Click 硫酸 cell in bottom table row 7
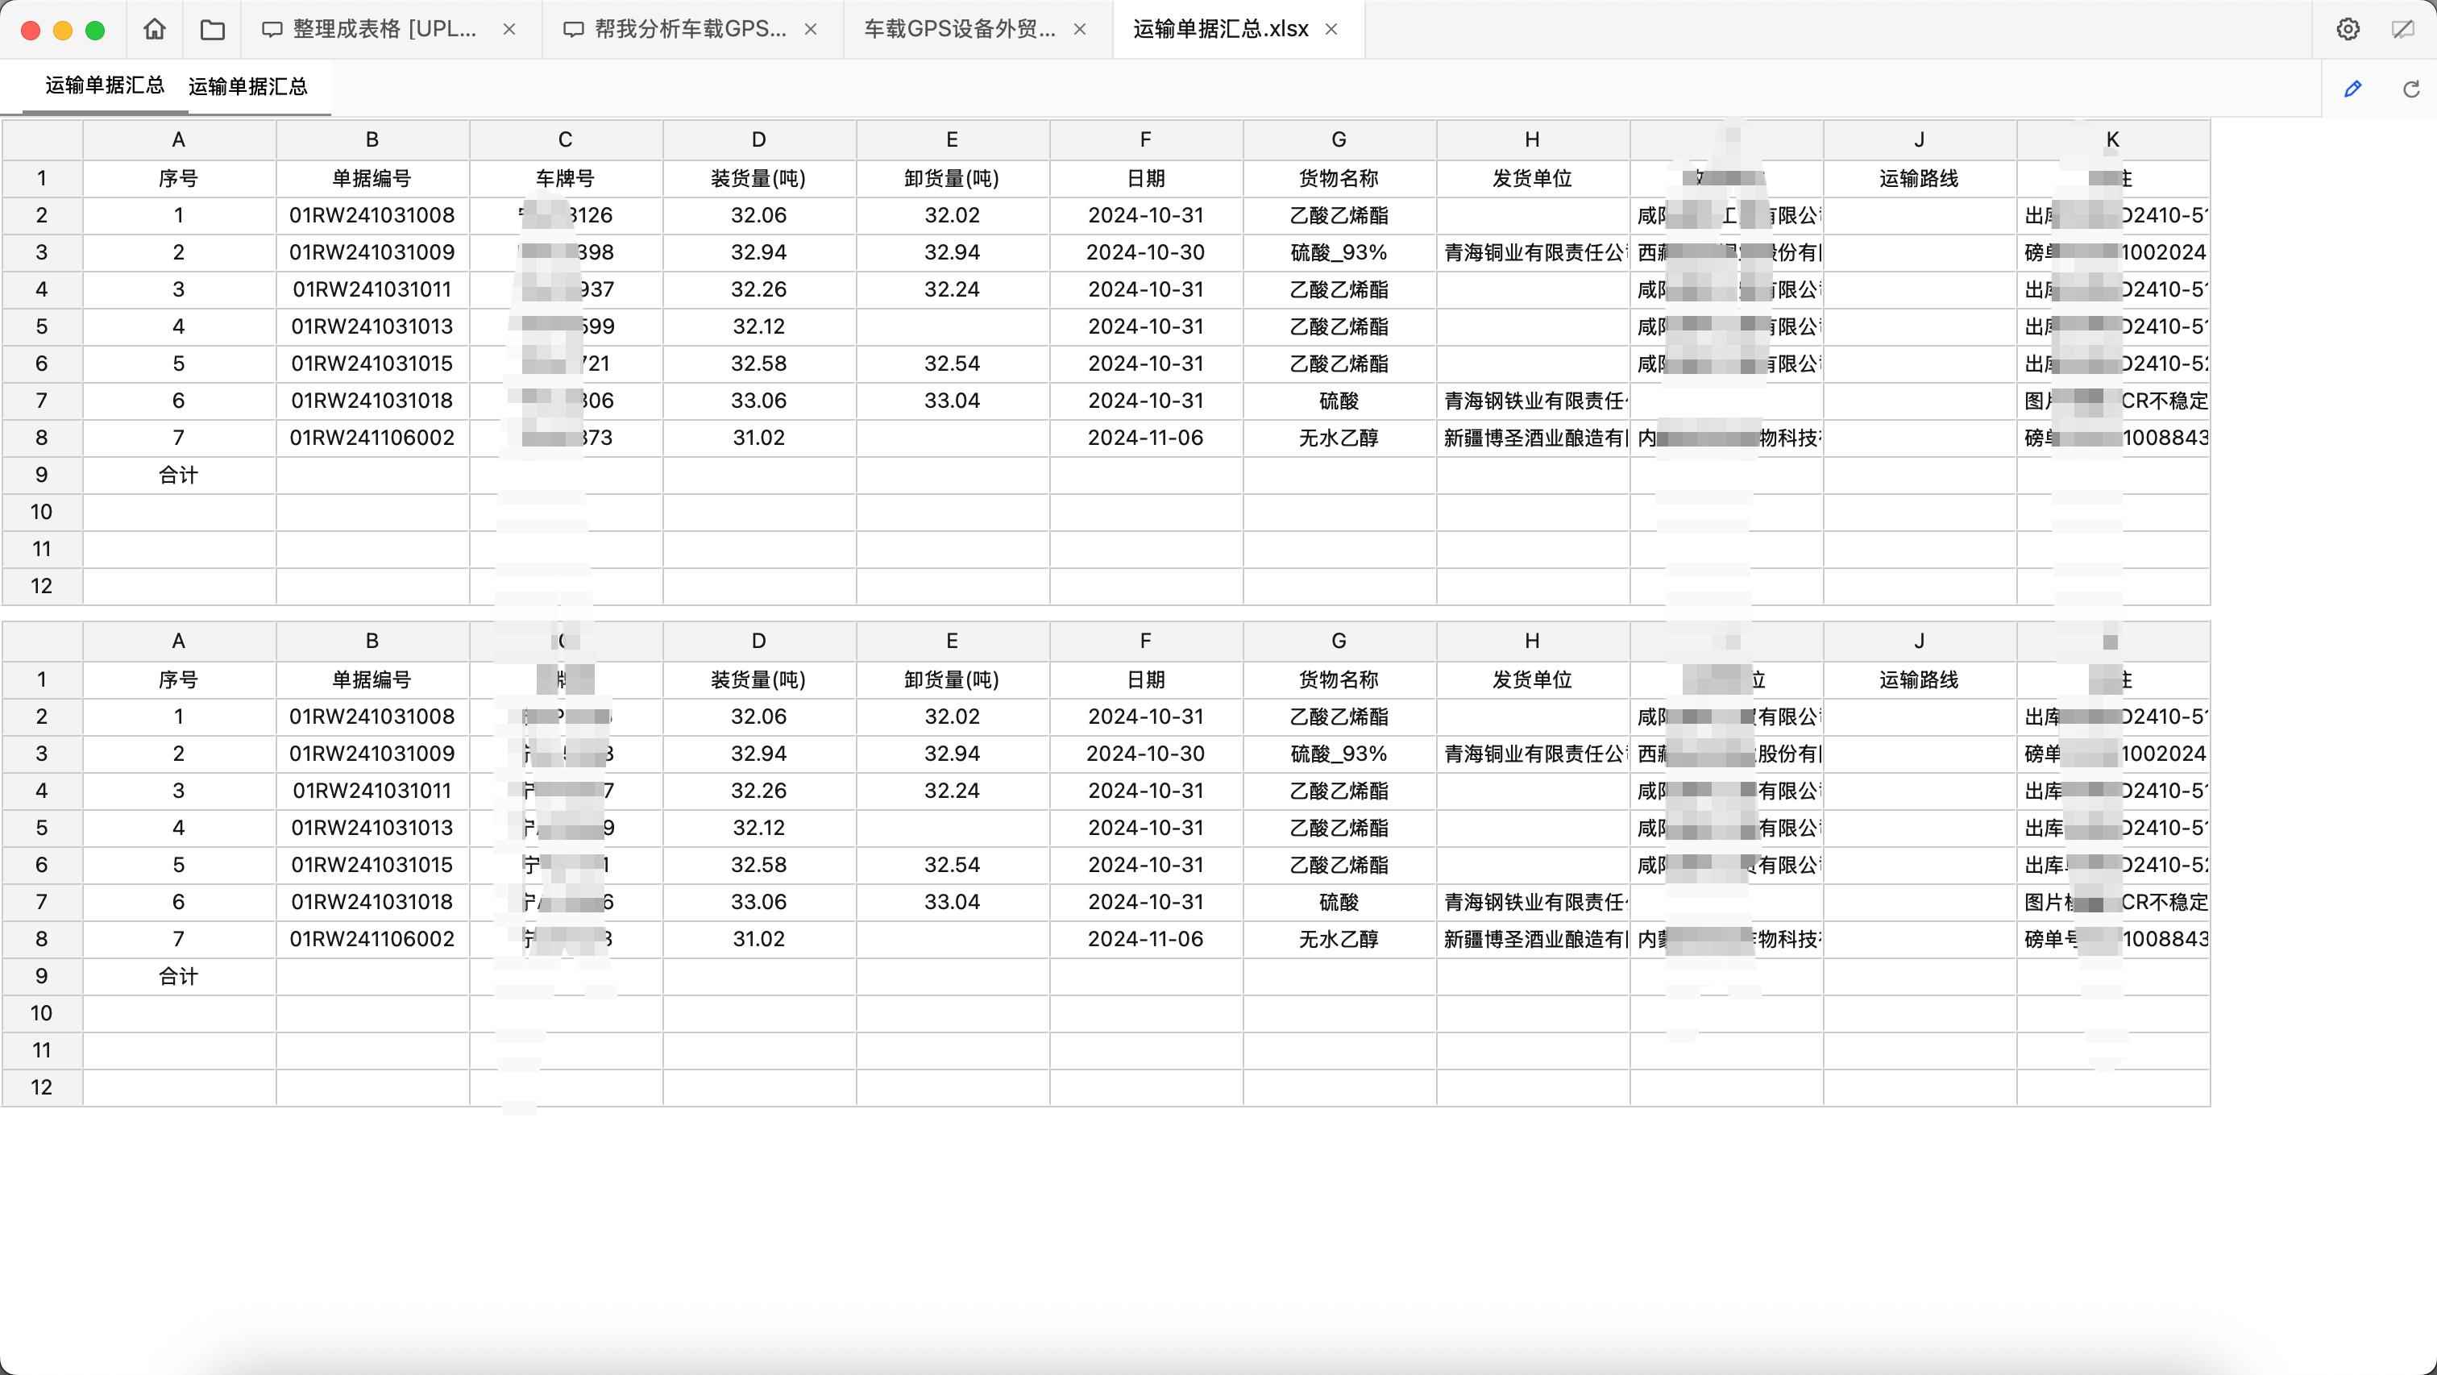Image resolution: width=2437 pixels, height=1375 pixels. point(1339,903)
